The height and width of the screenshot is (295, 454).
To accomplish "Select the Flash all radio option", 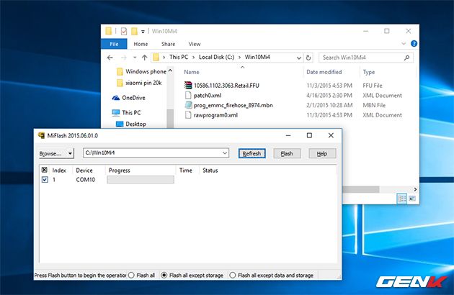I will (x=141, y=276).
